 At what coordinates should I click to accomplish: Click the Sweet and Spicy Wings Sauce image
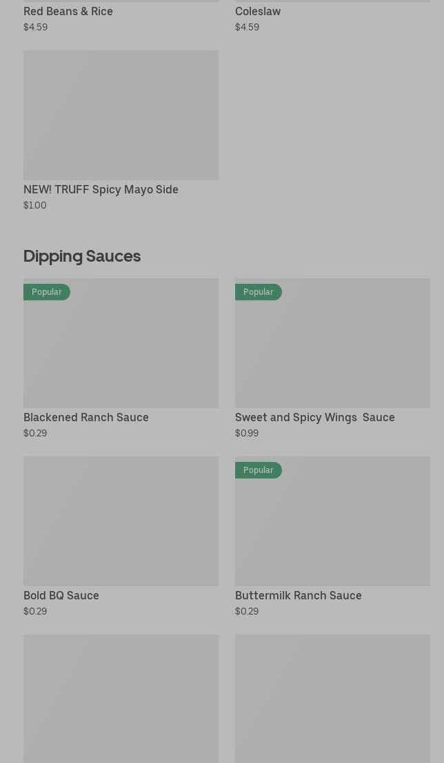point(332,349)
